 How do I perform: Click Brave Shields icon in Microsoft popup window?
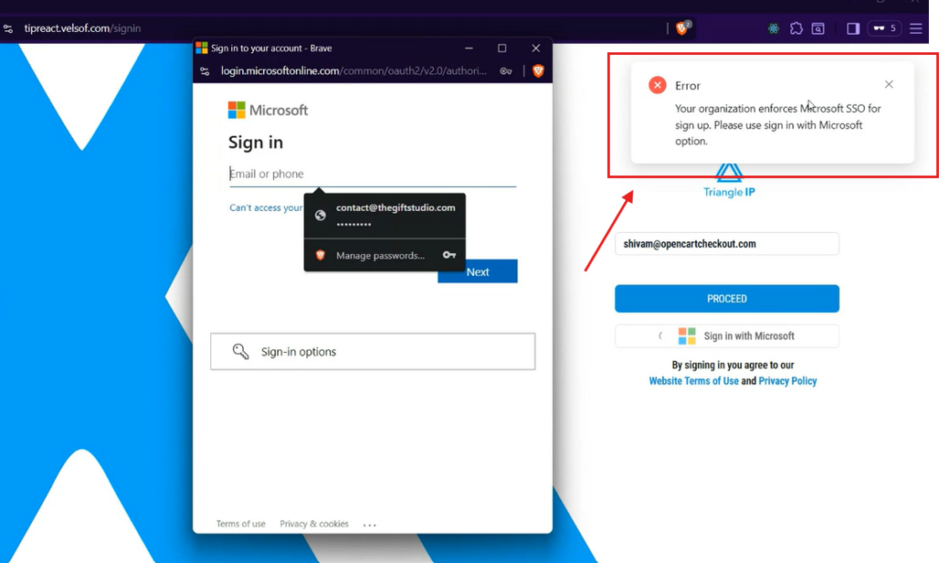(x=538, y=71)
